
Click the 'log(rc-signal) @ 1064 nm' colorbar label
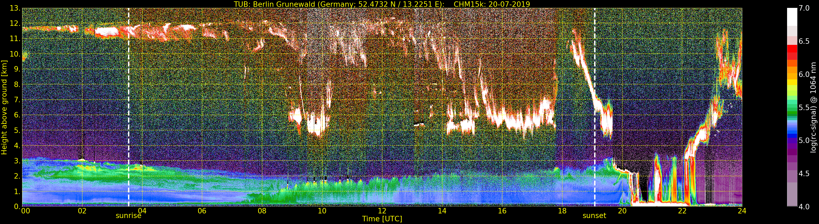tap(813, 107)
